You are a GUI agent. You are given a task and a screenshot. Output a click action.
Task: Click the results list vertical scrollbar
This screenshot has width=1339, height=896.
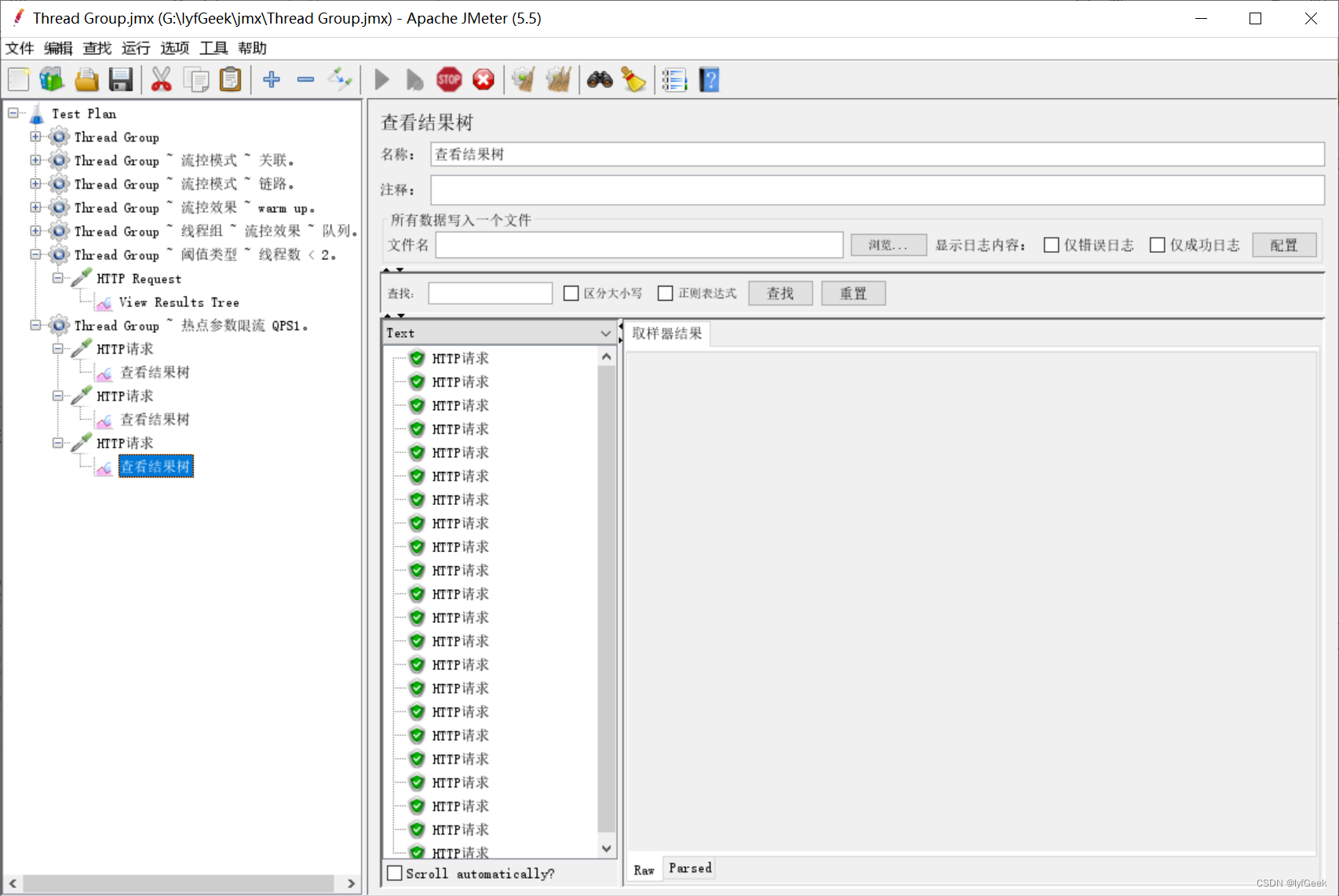click(606, 598)
